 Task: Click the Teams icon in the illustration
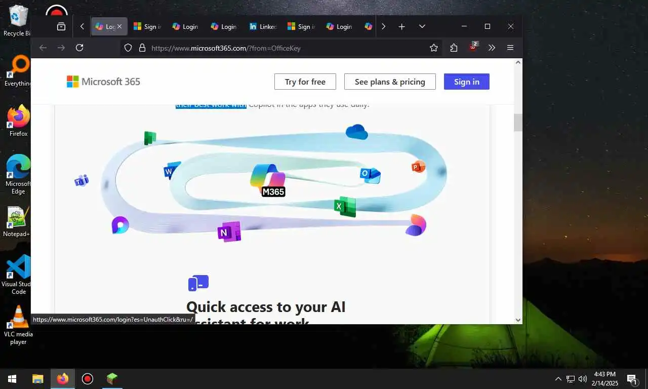click(x=82, y=180)
